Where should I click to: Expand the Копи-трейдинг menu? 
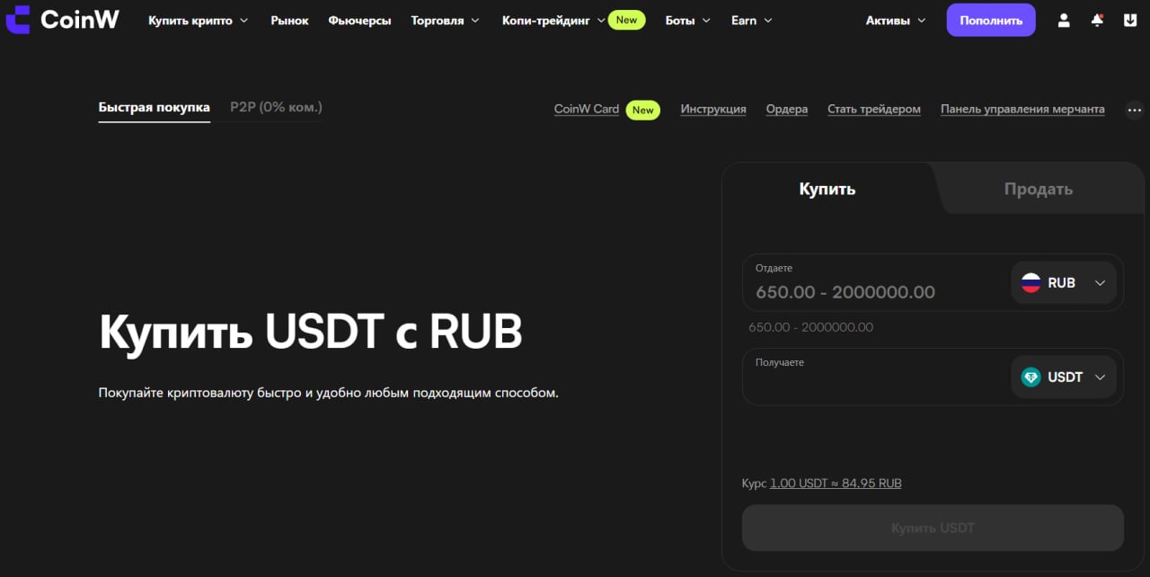pos(553,20)
